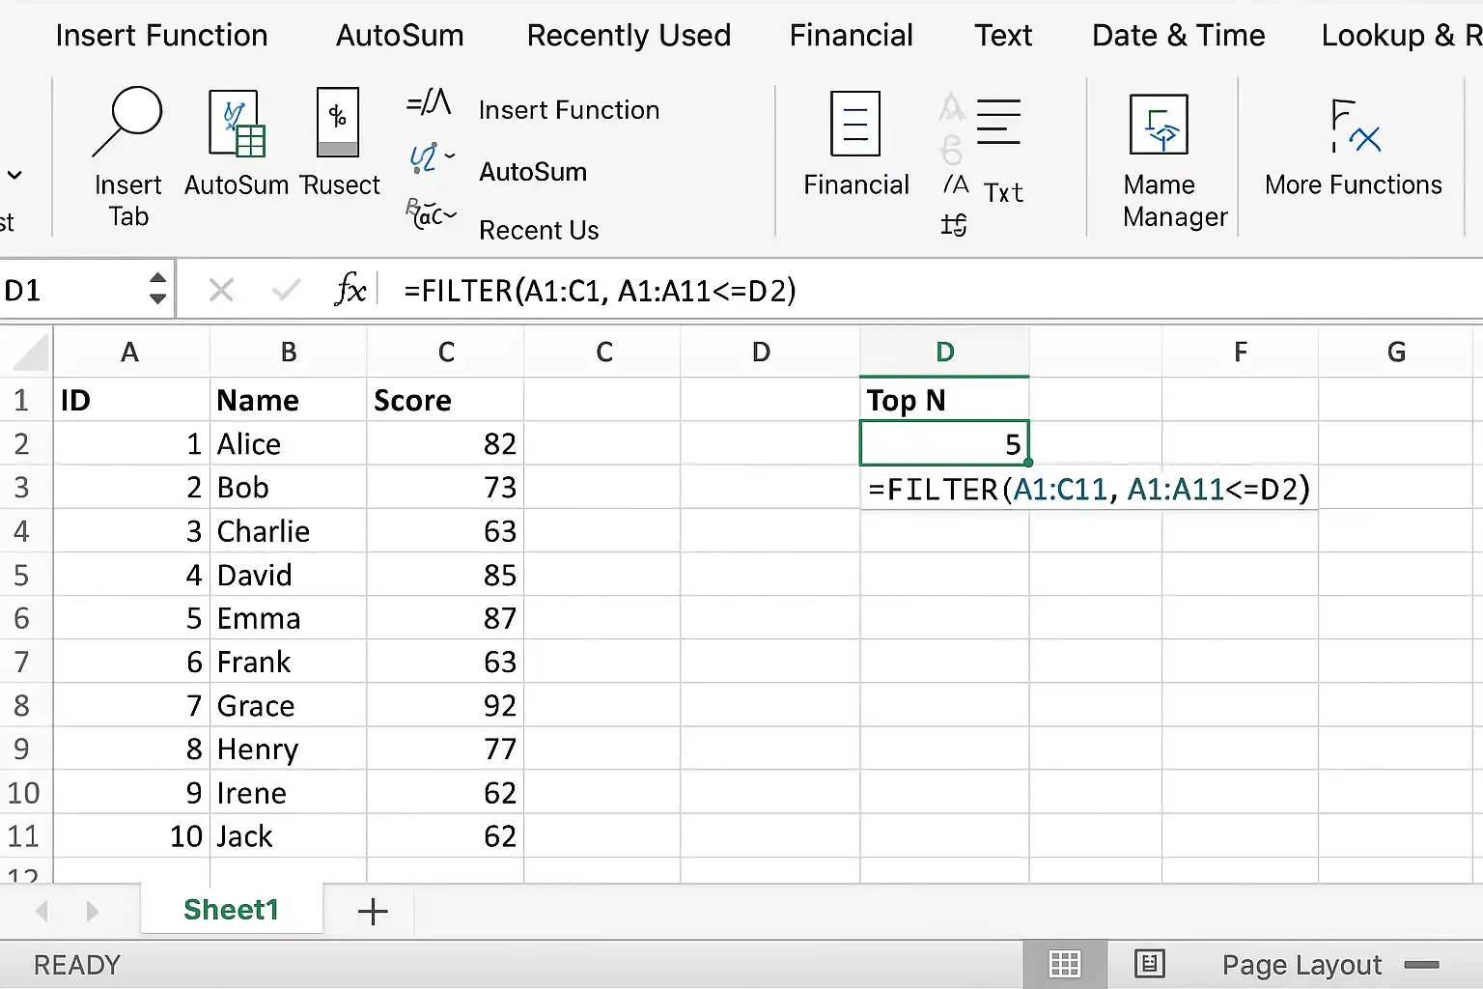Open the Date & Time tab
1483x989 pixels.
coord(1178,36)
